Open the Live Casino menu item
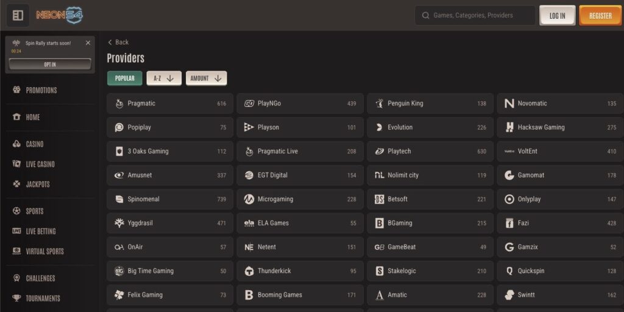 click(x=40, y=164)
